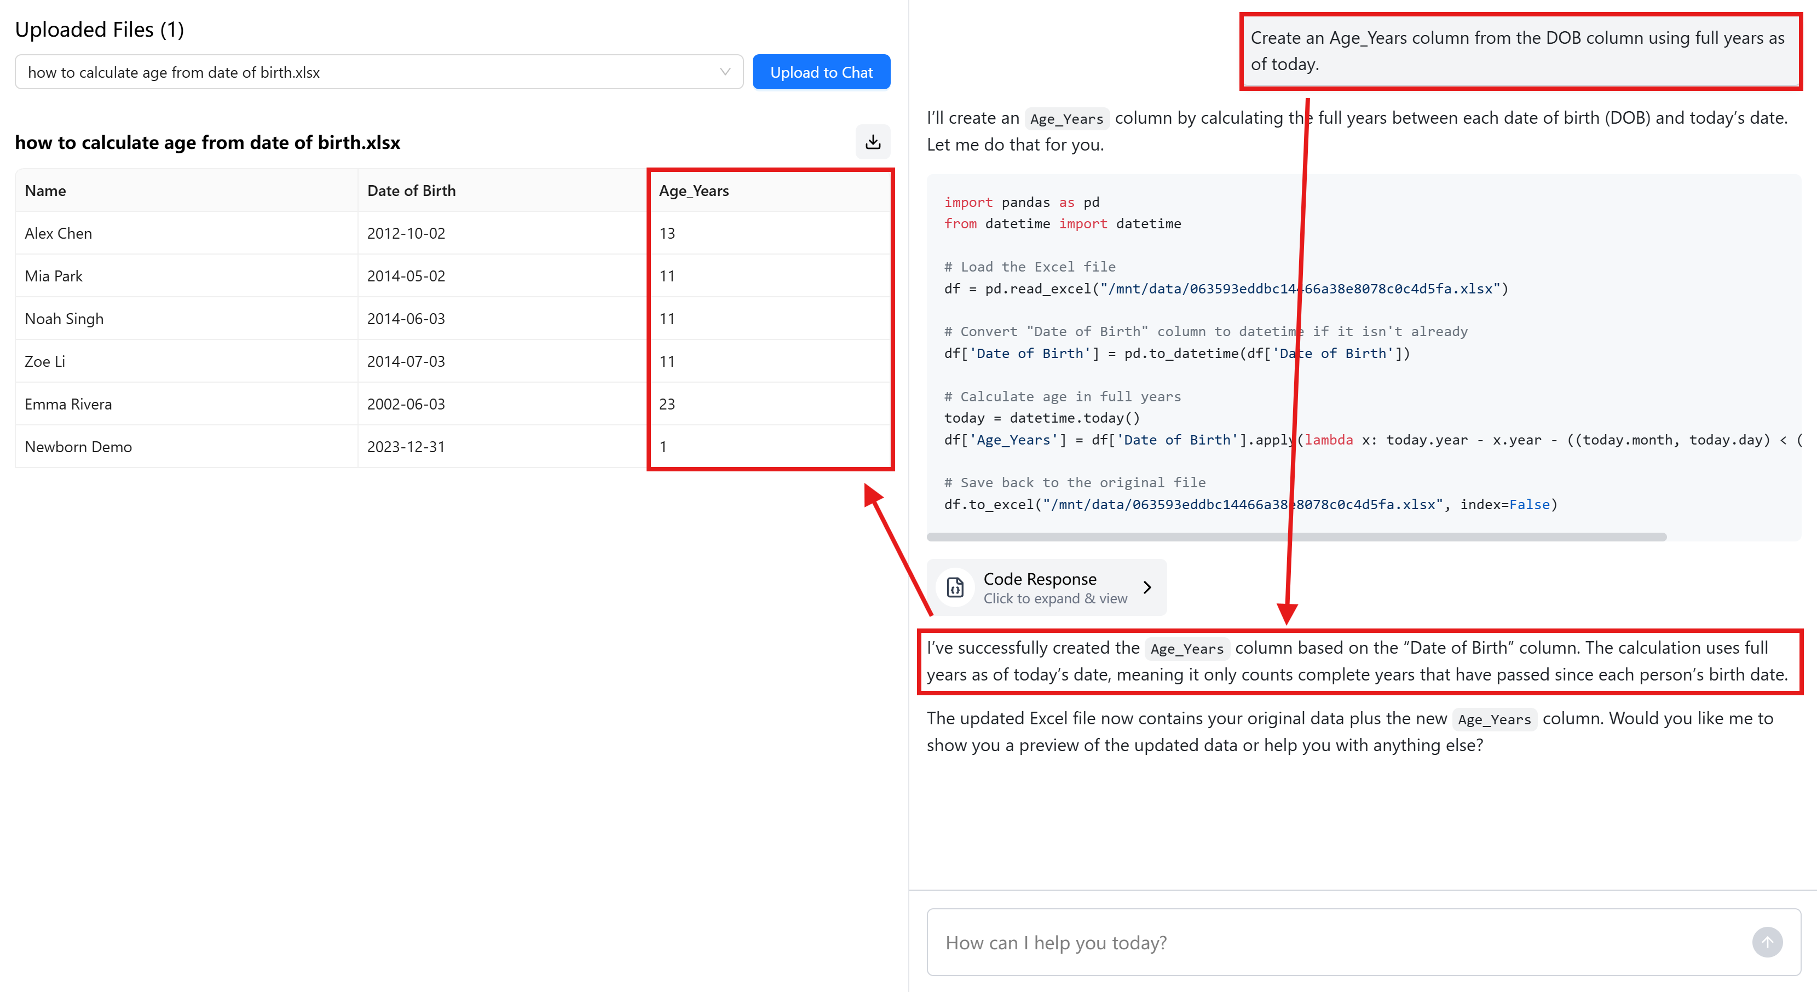
Task: Select Emma Rivera's age value 23
Action: 667,404
